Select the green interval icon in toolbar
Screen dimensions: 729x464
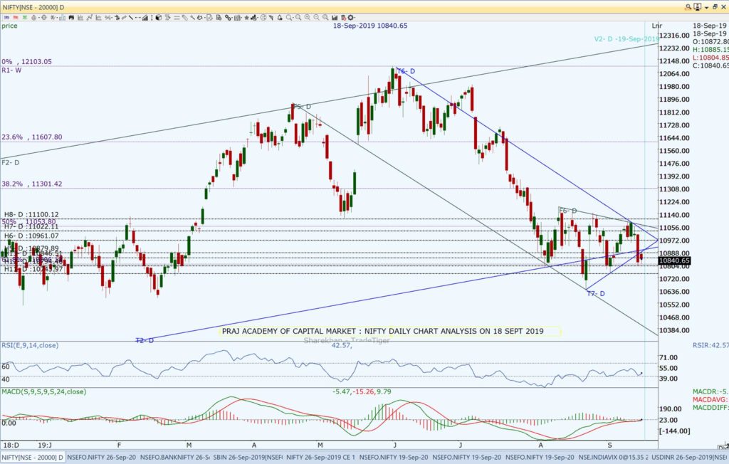pyautogui.click(x=25, y=18)
